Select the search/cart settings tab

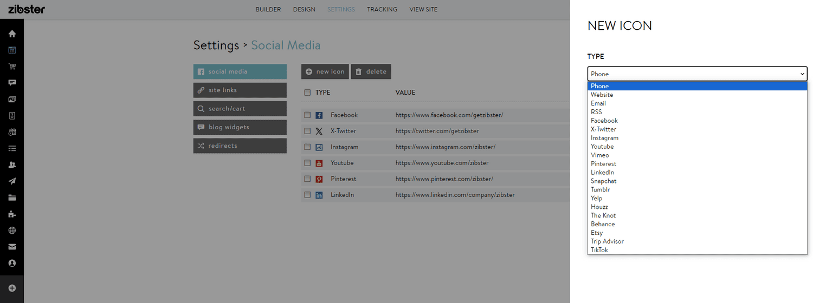pyautogui.click(x=240, y=109)
